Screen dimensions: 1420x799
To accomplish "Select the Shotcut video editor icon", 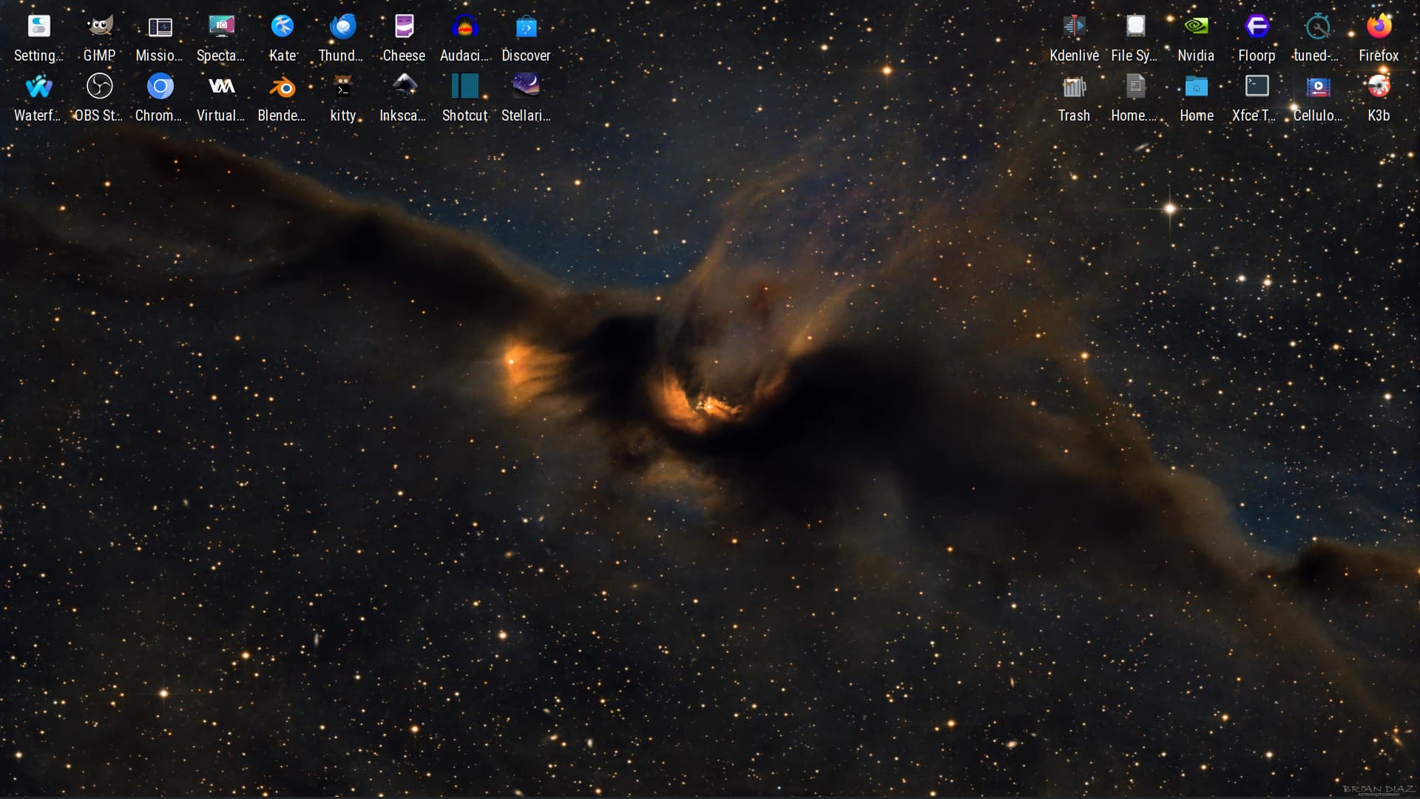I will pyautogui.click(x=464, y=87).
